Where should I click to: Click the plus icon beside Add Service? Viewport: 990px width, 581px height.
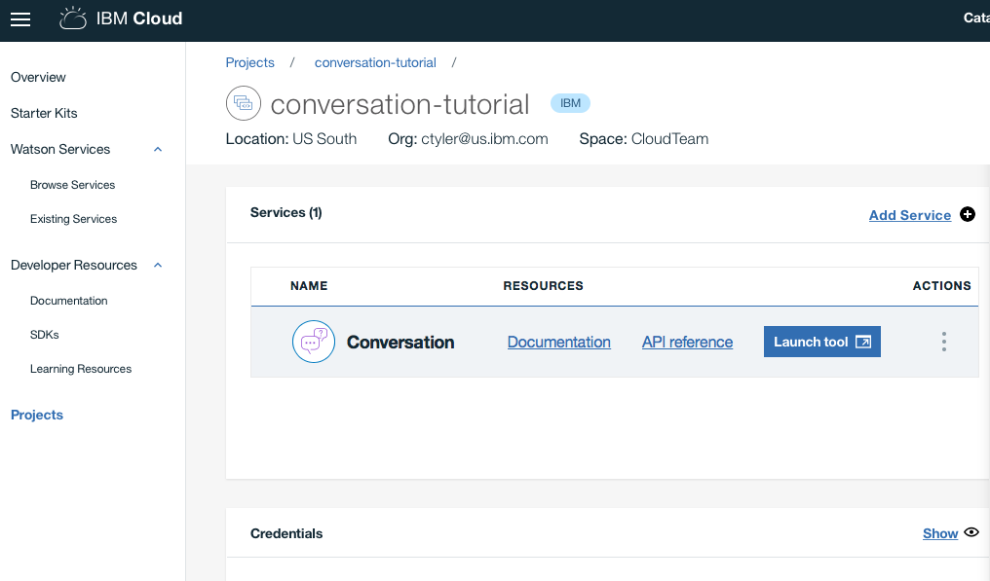pos(968,214)
